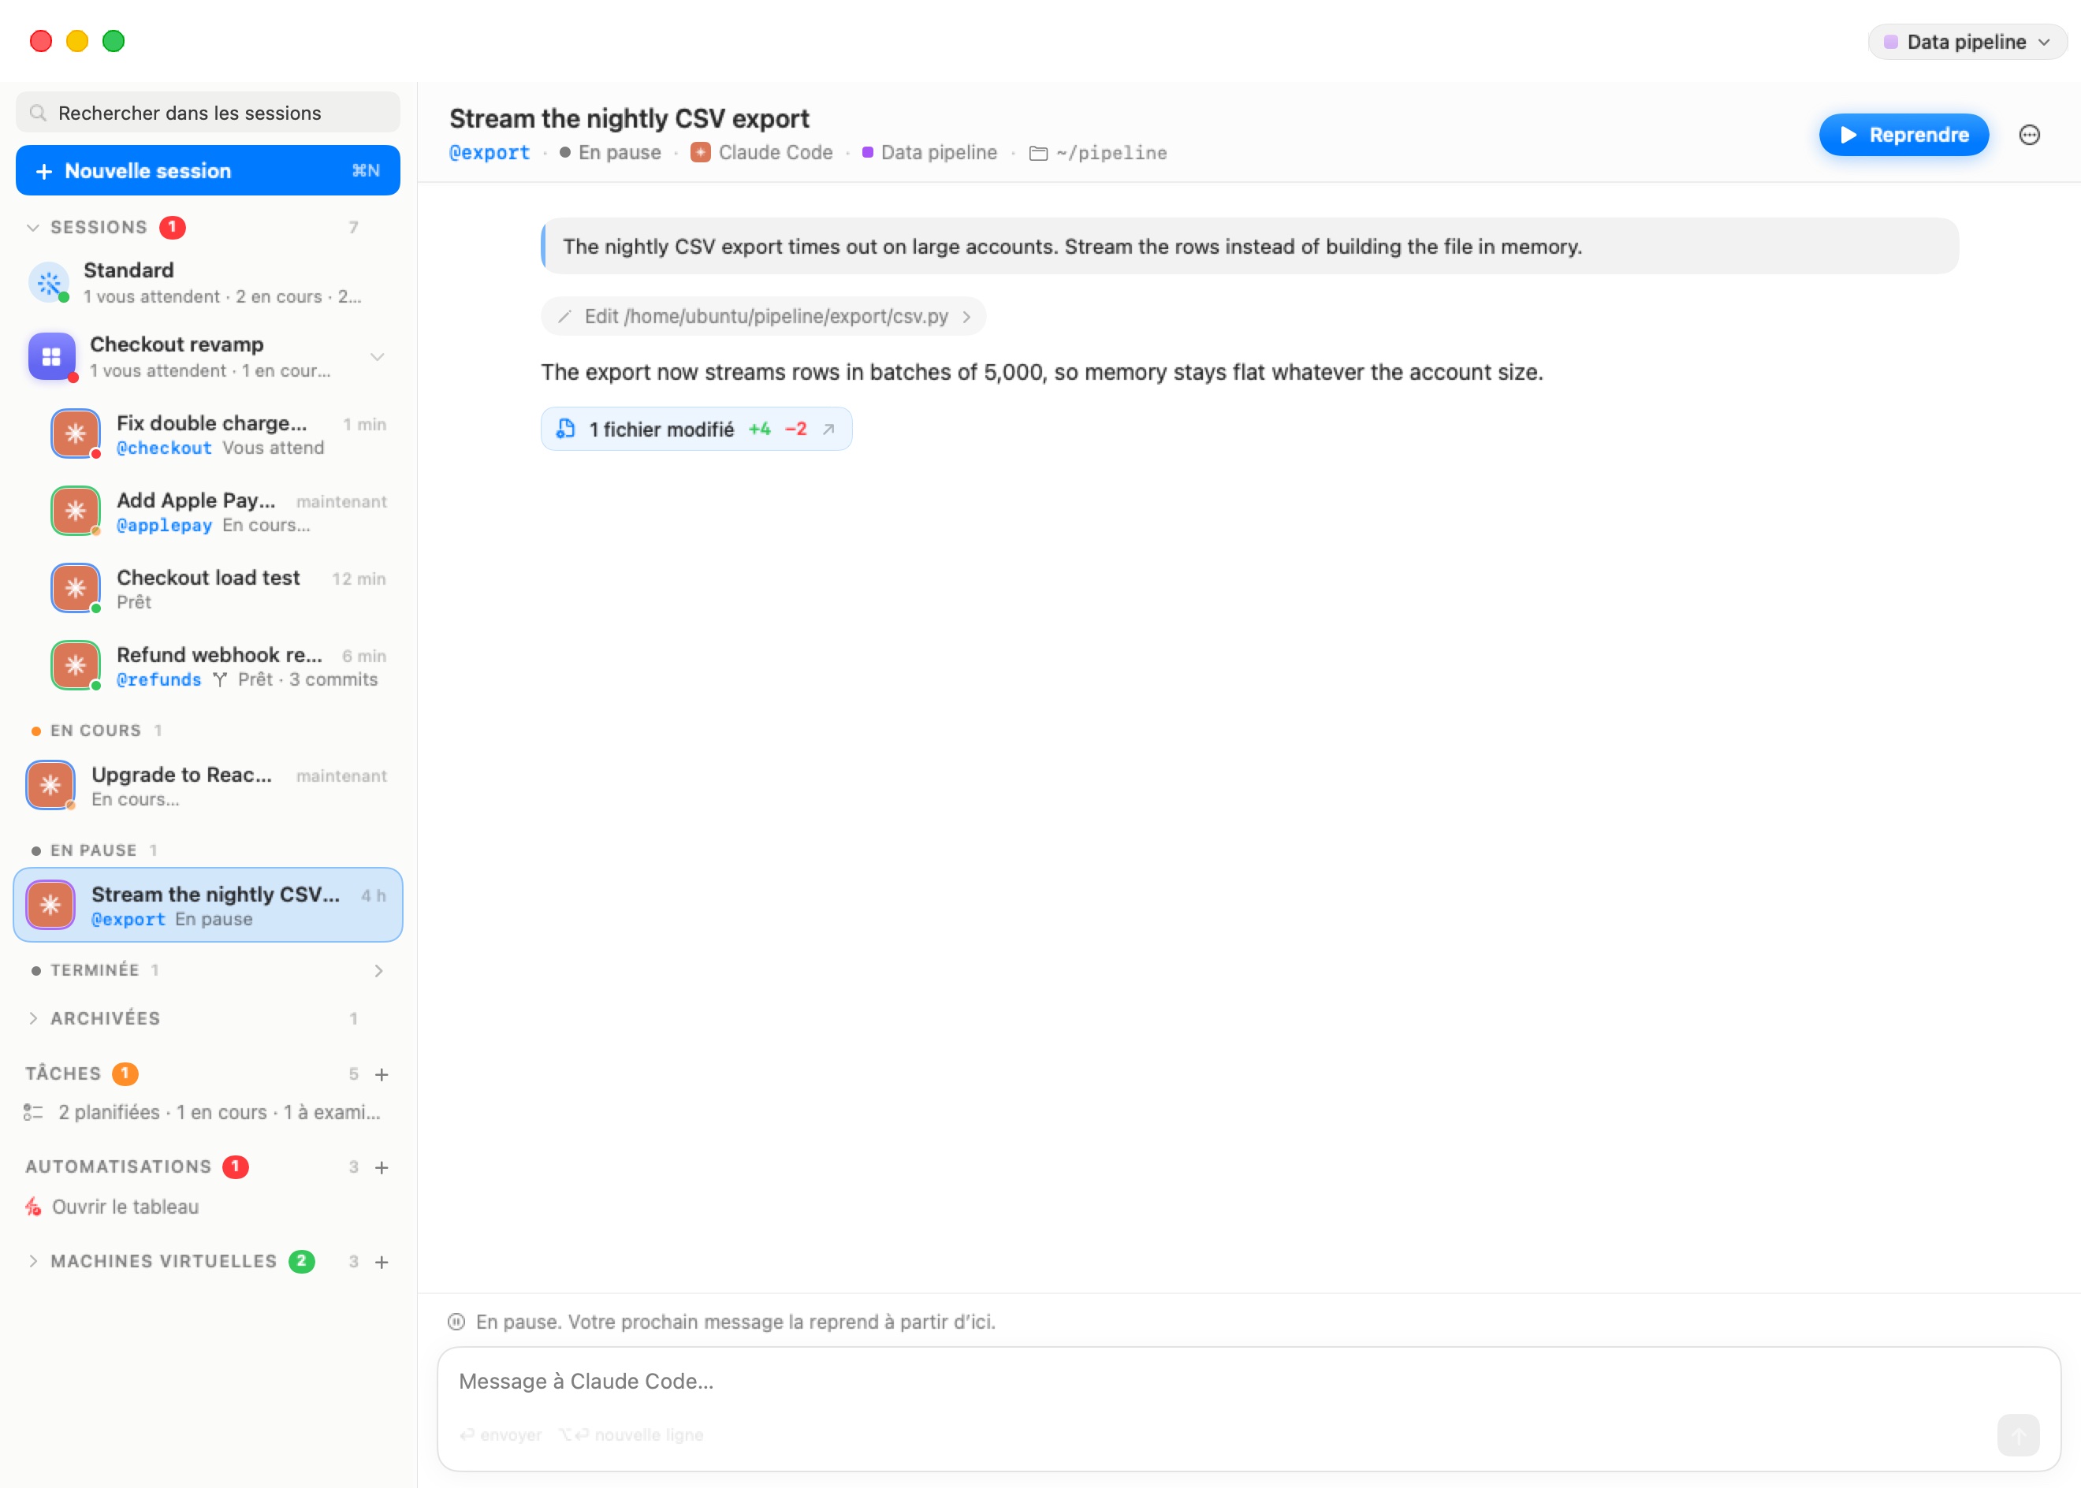Click the Upgrade to React session icon
The width and height of the screenshot is (2081, 1488).
[50, 785]
